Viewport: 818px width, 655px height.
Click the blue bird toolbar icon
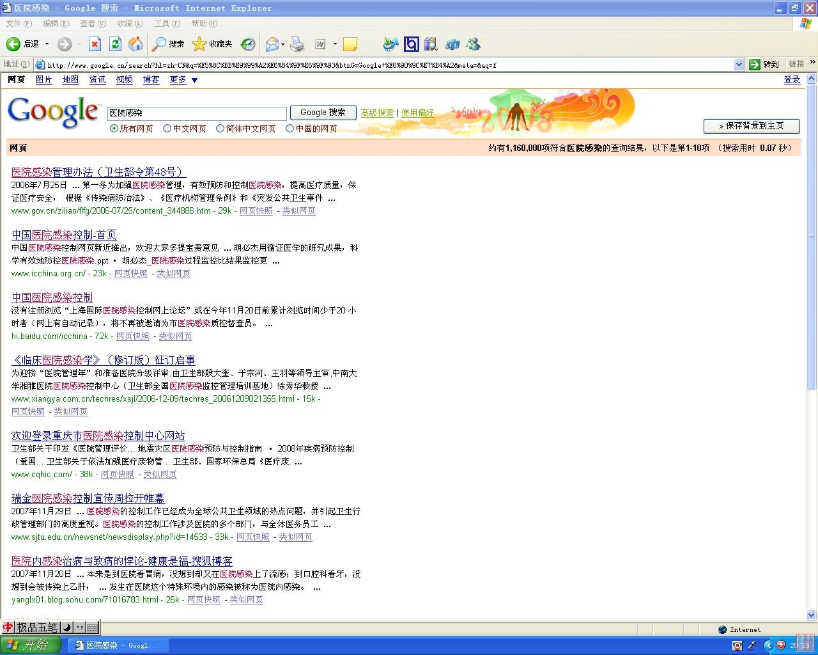click(x=390, y=44)
